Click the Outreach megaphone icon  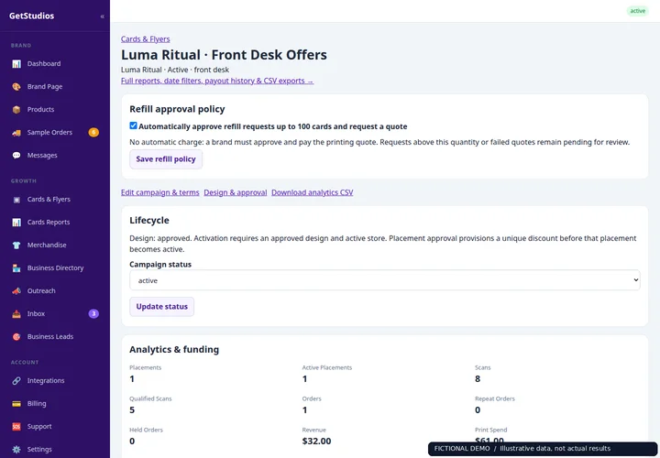point(16,291)
